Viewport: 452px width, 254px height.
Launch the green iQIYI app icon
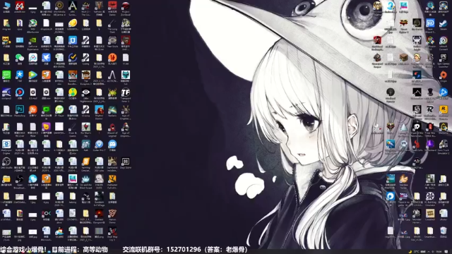coord(6,77)
